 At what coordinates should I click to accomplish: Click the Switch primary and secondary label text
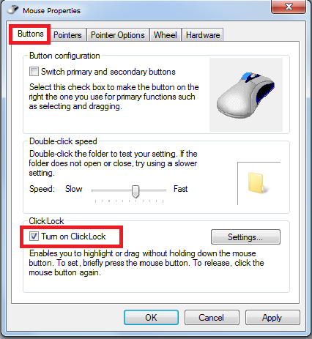(x=108, y=72)
